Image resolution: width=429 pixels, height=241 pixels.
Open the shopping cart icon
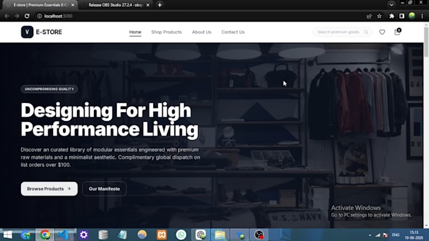[397, 32]
